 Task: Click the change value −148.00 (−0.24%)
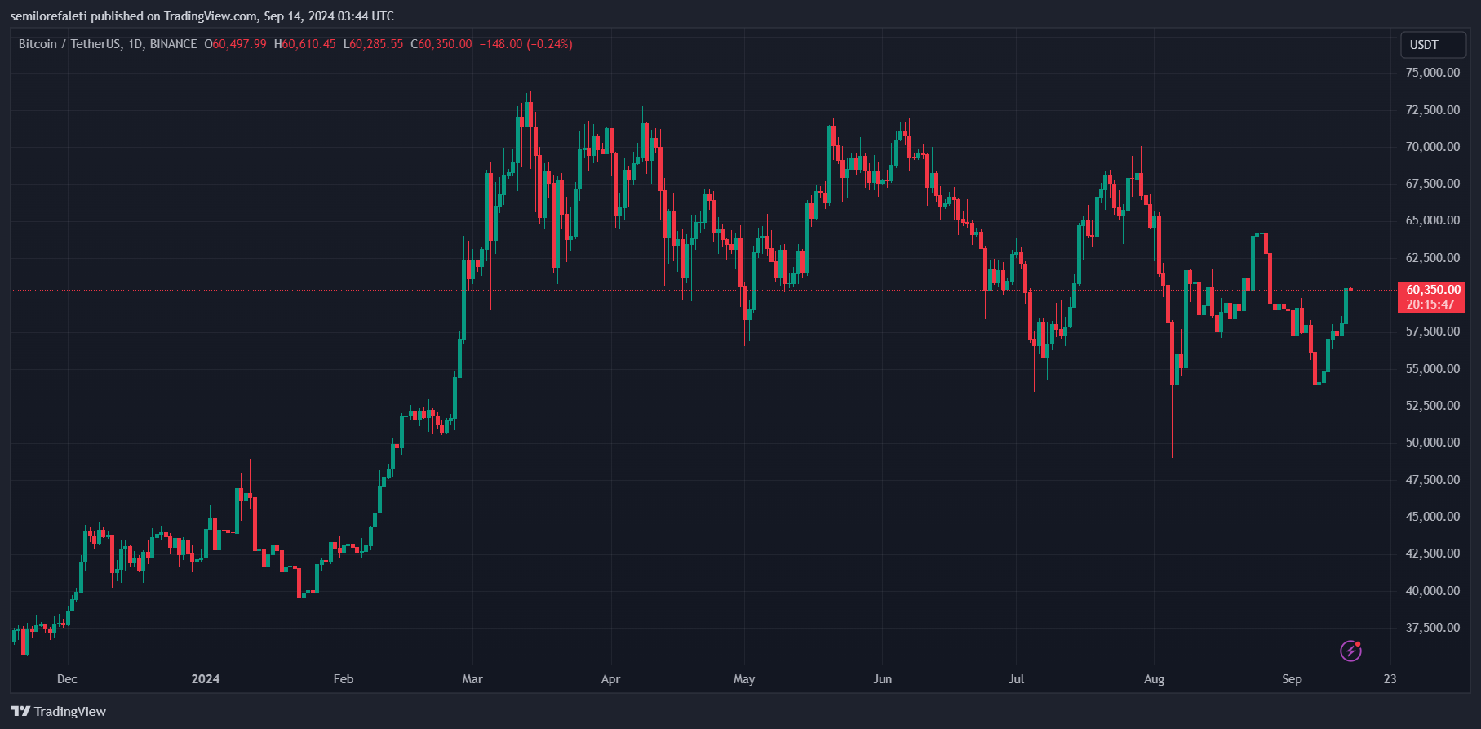(525, 44)
